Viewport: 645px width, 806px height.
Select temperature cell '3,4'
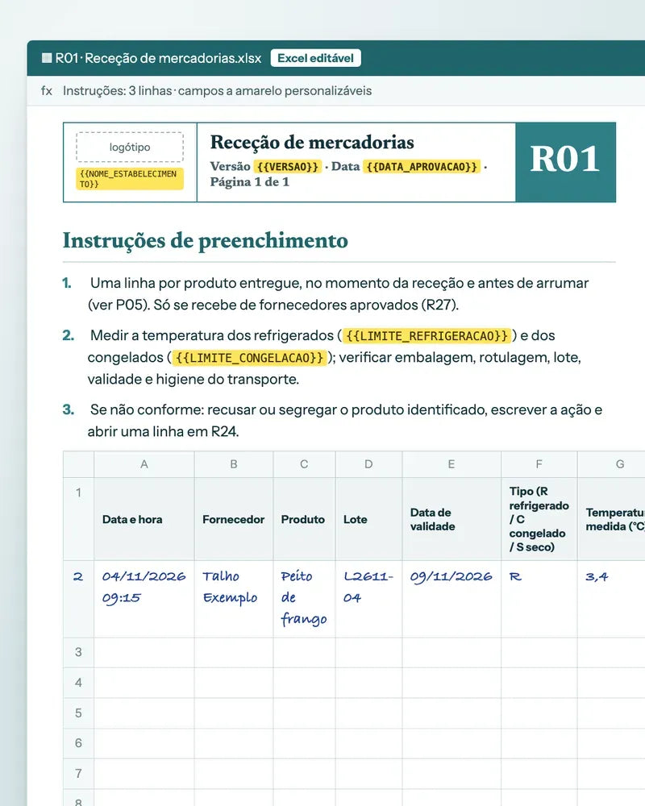[611, 599]
